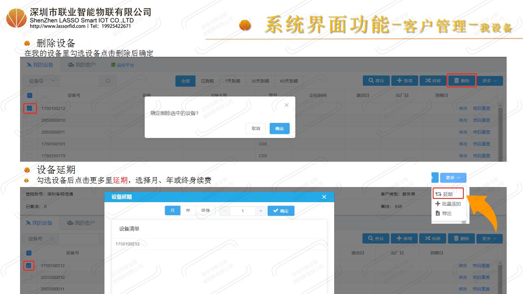
Task: Open the 设备号 dropdown beside the search box
Action: click(41, 81)
